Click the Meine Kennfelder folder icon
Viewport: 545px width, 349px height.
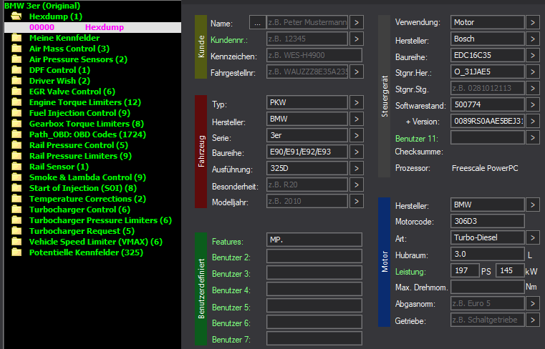16,37
